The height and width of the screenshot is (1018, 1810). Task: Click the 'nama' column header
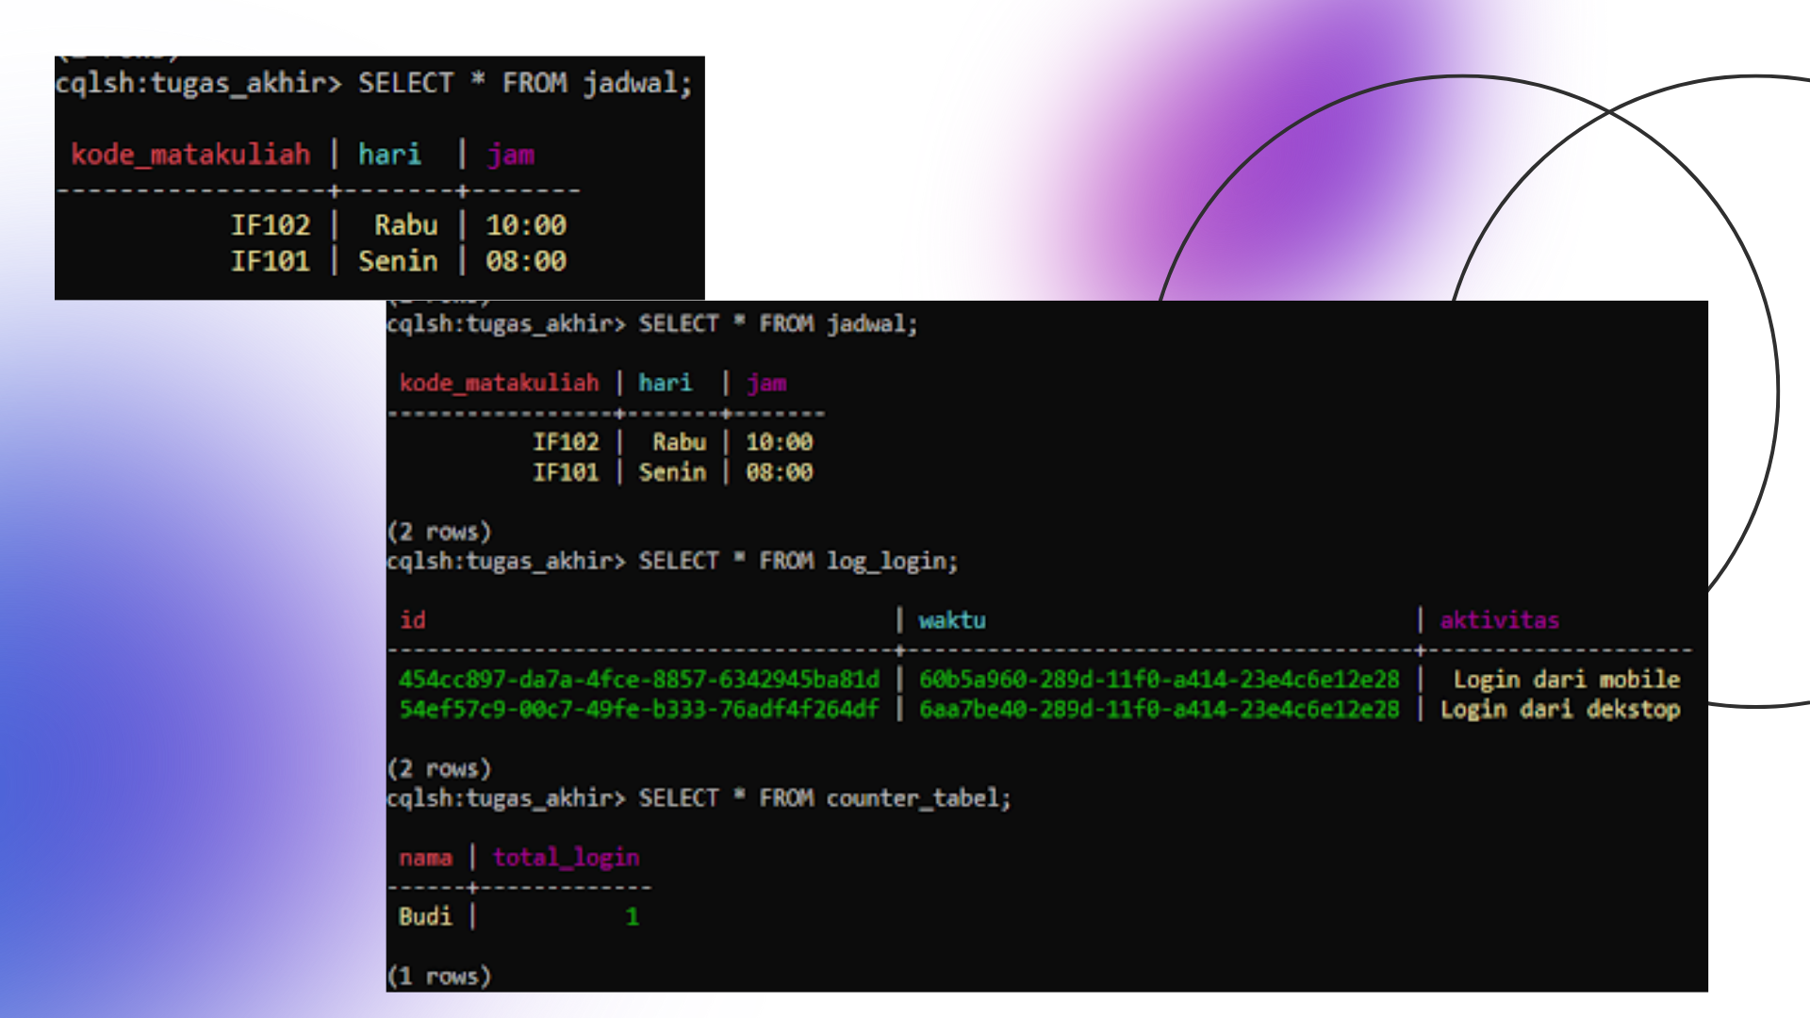[x=425, y=858]
